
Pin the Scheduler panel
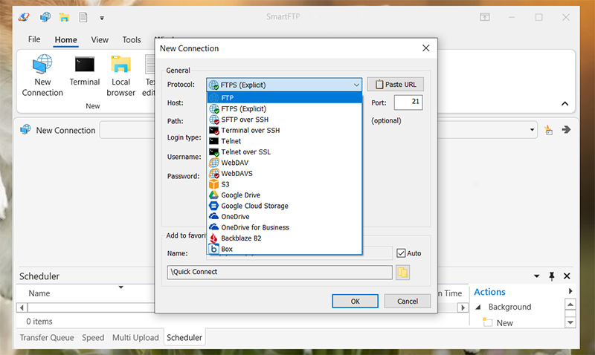point(552,276)
